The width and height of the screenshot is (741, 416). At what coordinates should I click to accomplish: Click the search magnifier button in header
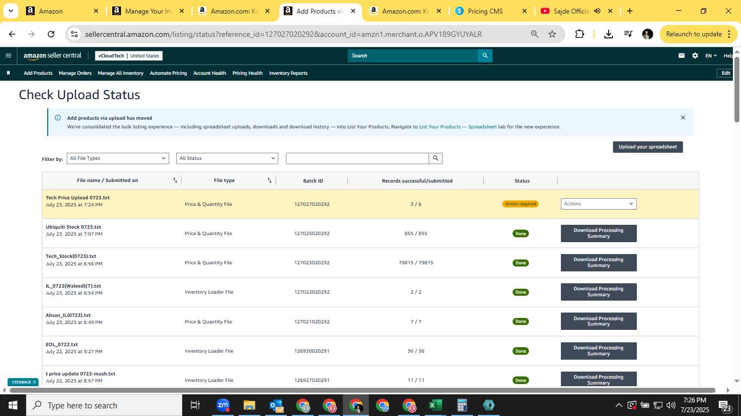tap(485, 55)
